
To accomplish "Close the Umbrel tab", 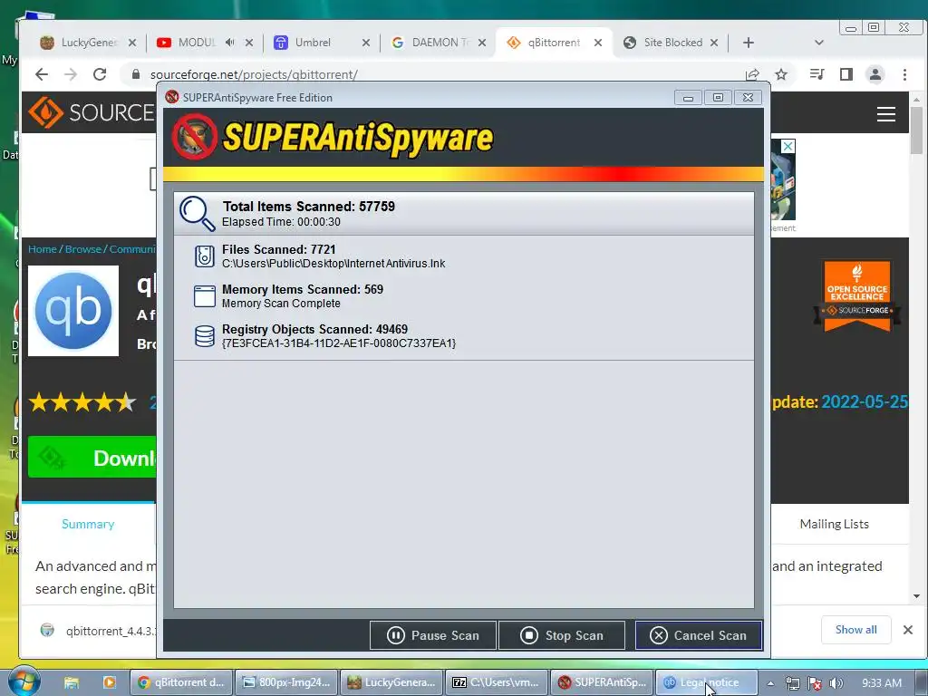I will tap(366, 43).
